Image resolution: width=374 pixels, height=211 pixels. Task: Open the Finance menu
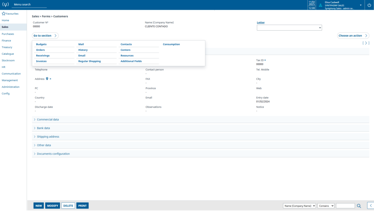[x=6, y=41]
